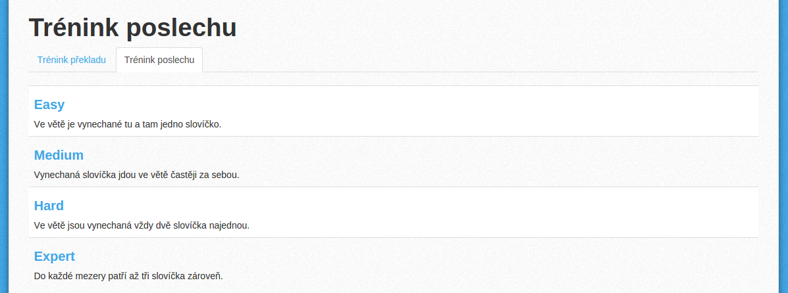Start the Hard listening level

(49, 206)
